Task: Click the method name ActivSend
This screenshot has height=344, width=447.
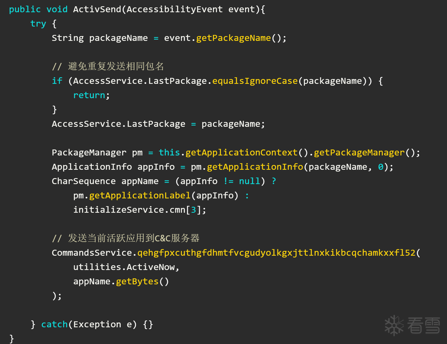Action: coord(97,9)
